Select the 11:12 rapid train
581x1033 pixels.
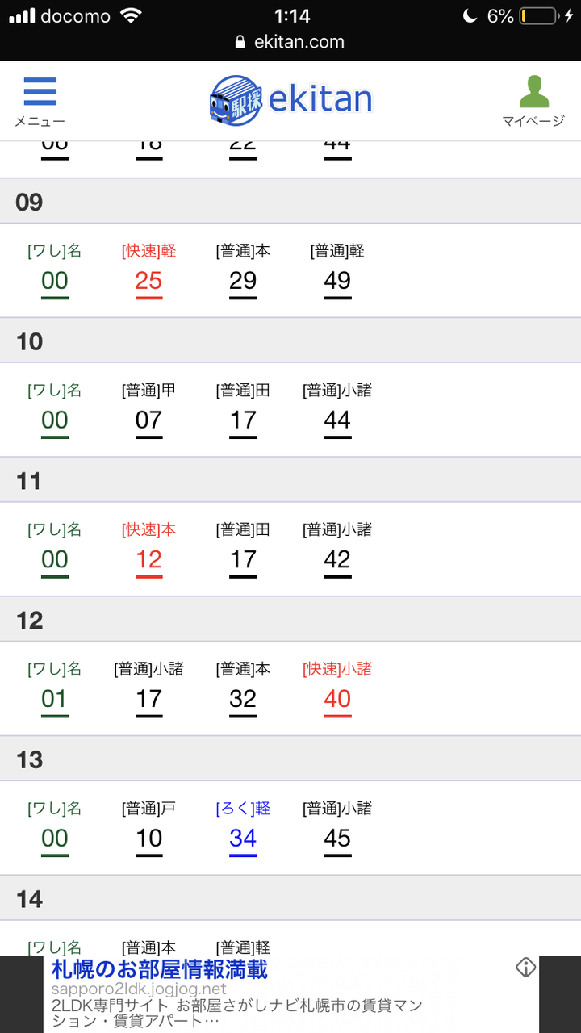[148, 560]
